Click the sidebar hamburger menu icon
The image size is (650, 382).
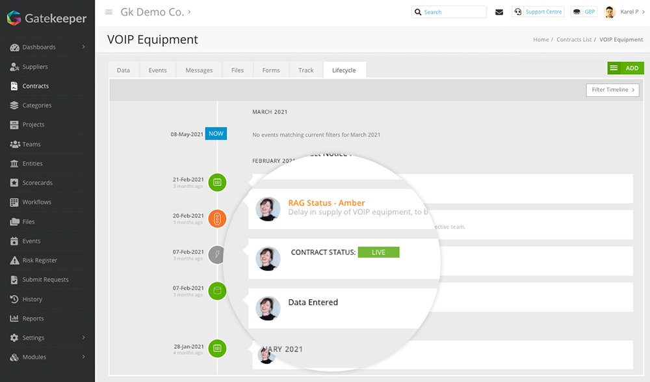(x=109, y=11)
